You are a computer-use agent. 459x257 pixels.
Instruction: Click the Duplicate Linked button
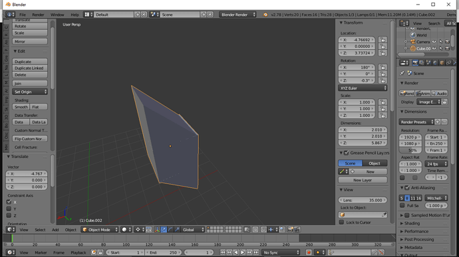[x=29, y=68]
